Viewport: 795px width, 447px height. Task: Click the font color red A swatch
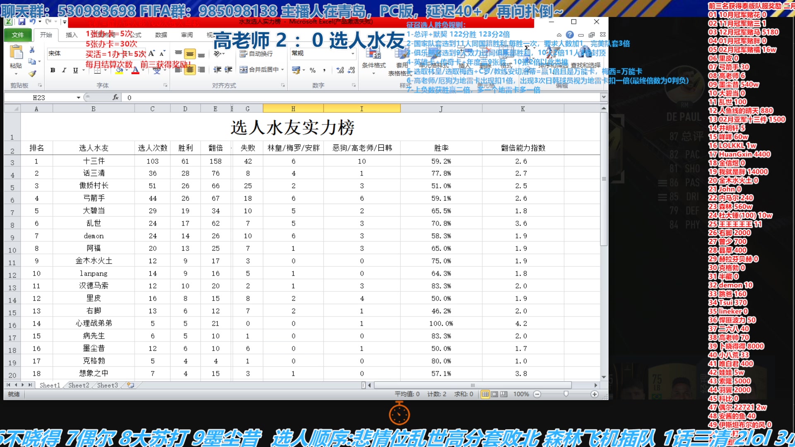[135, 71]
